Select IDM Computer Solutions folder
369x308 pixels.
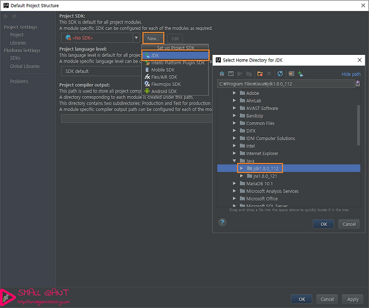271,138
